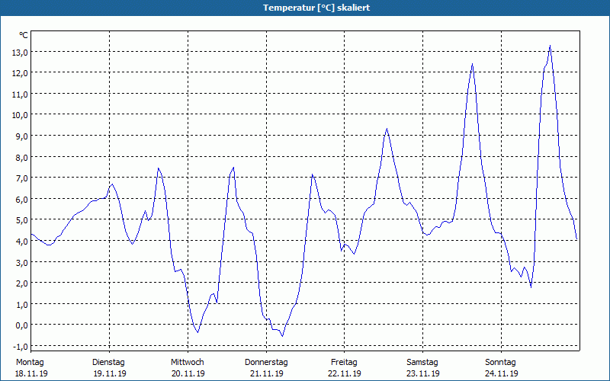Select the Mittwoch day label
Image resolution: width=610 pixels, height=381 pixels.
[187, 362]
